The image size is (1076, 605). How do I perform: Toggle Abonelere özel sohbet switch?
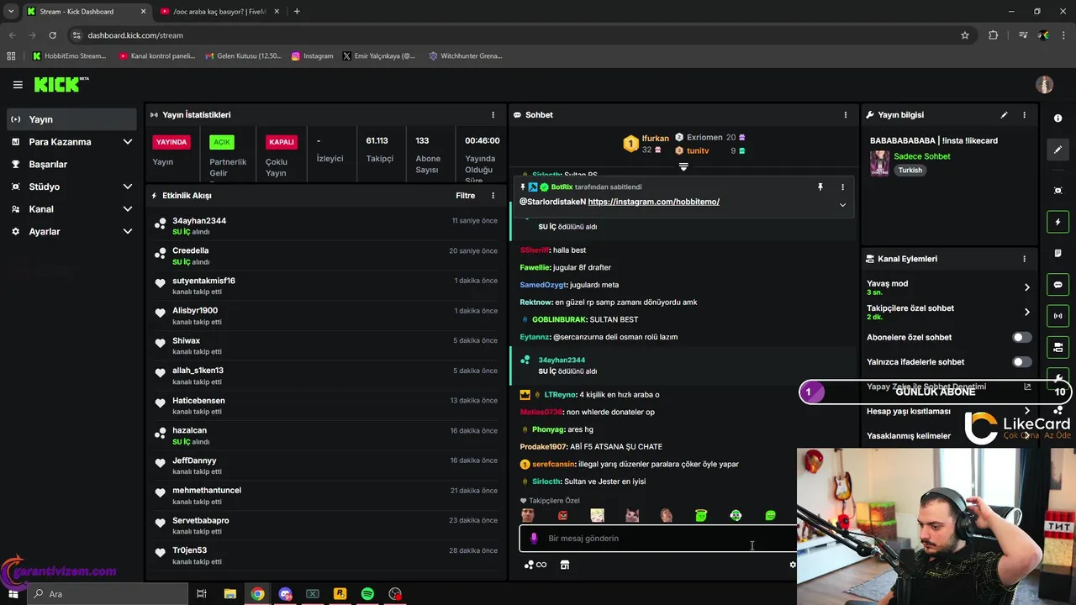pos(1021,337)
